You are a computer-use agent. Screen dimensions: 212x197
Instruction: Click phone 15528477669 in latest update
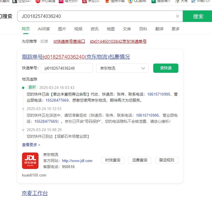[57, 100]
